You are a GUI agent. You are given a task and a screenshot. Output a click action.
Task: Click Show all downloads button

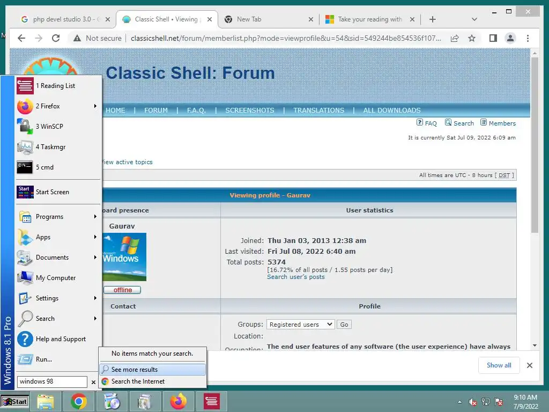[499, 365]
